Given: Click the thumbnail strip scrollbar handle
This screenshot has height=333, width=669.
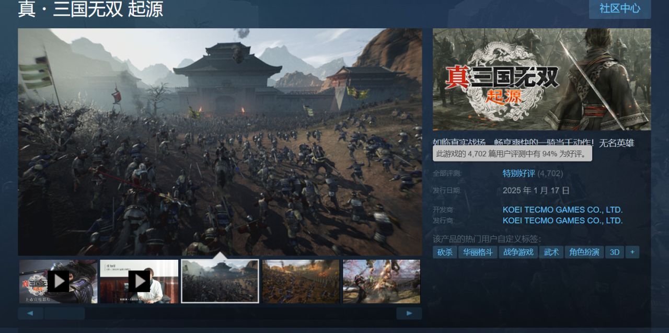Looking at the screenshot, I should click(x=64, y=313).
